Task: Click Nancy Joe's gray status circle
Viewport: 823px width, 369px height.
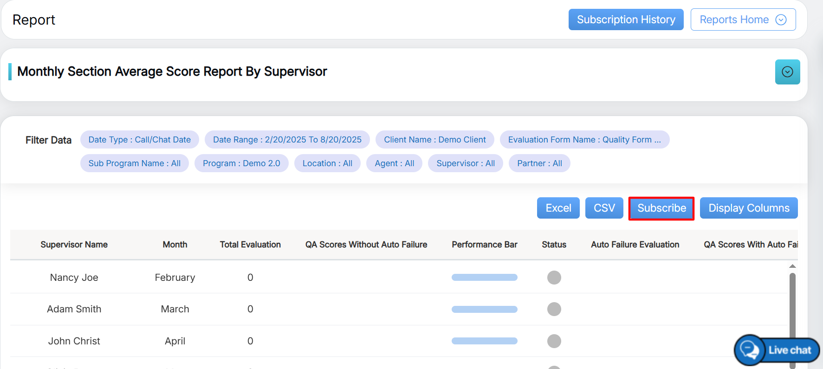Action: coord(554,278)
